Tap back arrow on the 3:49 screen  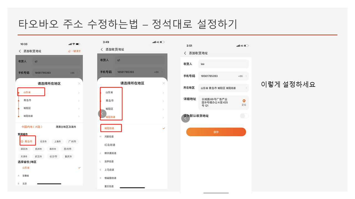102,49
